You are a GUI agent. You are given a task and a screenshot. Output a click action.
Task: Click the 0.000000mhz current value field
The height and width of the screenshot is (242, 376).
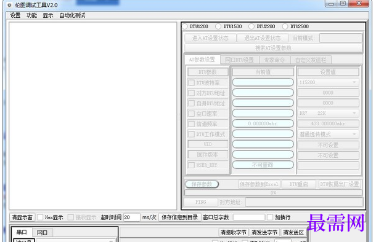[263, 123]
